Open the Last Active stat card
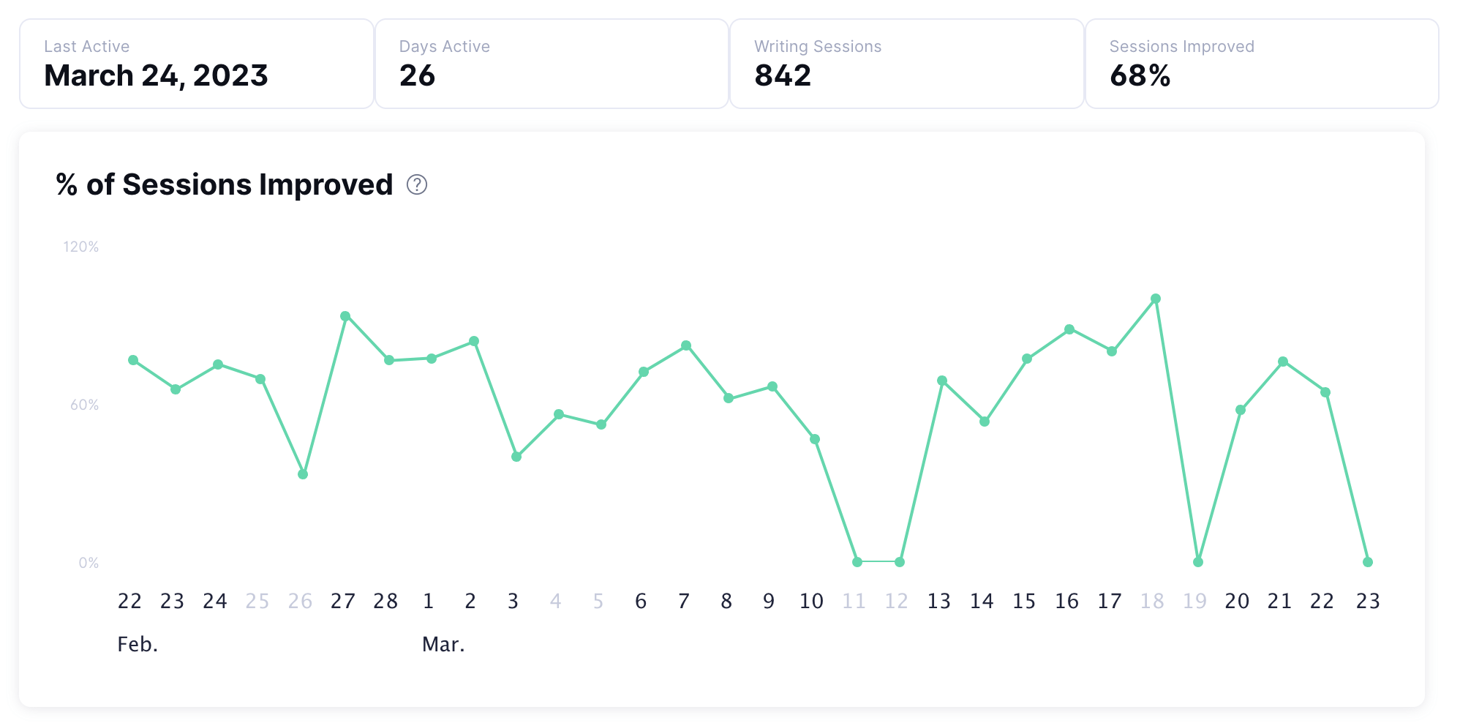The width and height of the screenshot is (1460, 726). click(x=194, y=63)
